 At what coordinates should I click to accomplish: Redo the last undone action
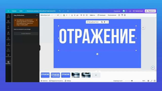(x=64, y=11)
